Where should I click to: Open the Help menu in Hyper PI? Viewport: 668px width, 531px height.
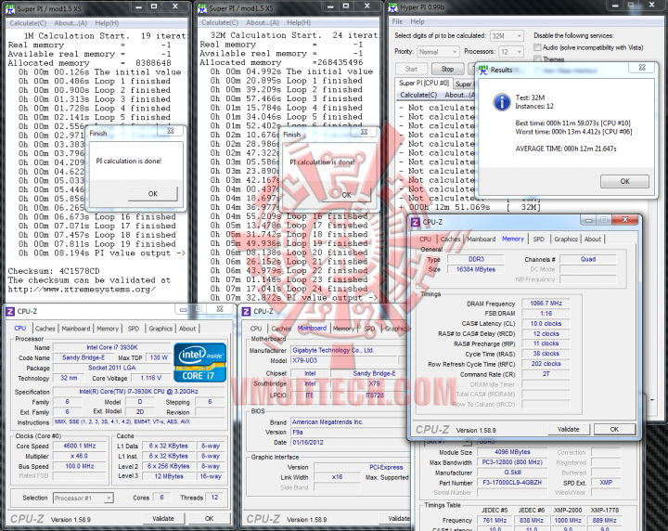coord(417,21)
